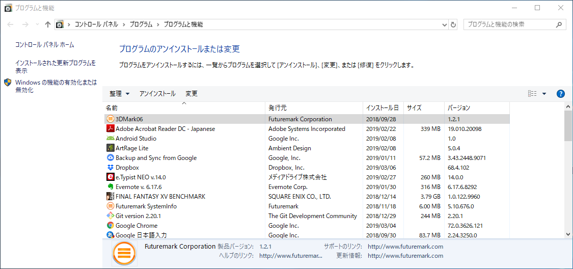Click the forward navigation arrow

[25, 24]
